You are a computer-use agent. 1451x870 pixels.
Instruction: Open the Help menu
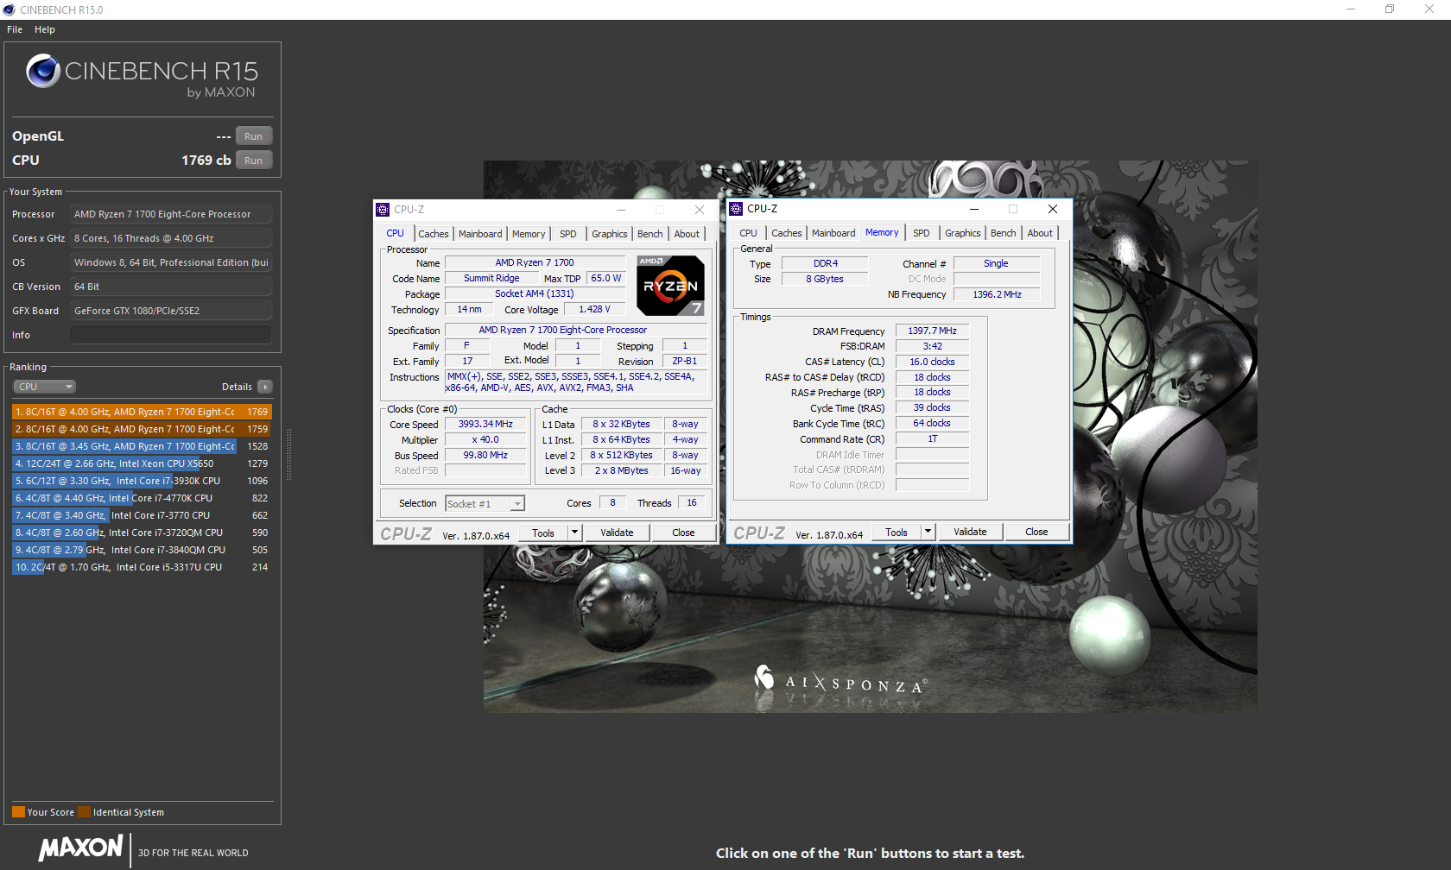[x=45, y=29]
